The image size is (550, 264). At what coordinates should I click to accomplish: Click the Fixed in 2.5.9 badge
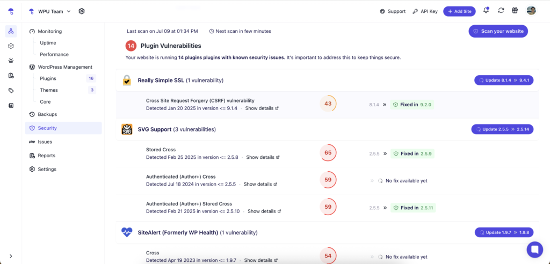[412, 153]
